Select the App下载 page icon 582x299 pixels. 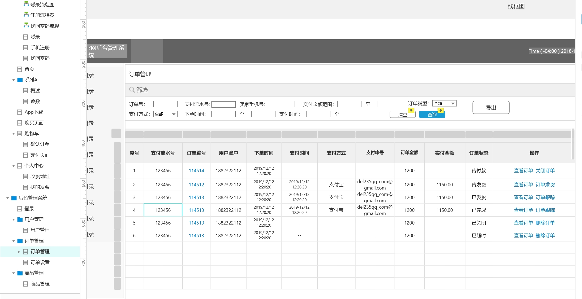click(x=19, y=112)
